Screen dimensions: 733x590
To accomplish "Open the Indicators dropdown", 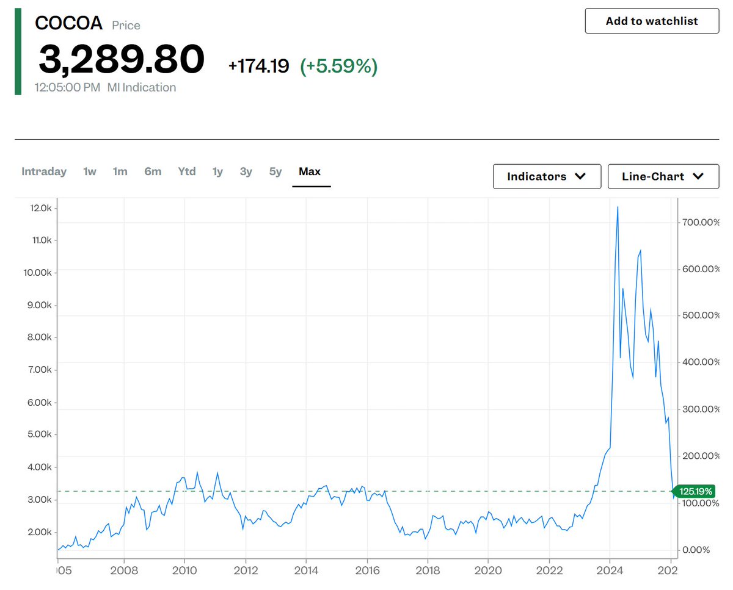I will click(547, 176).
